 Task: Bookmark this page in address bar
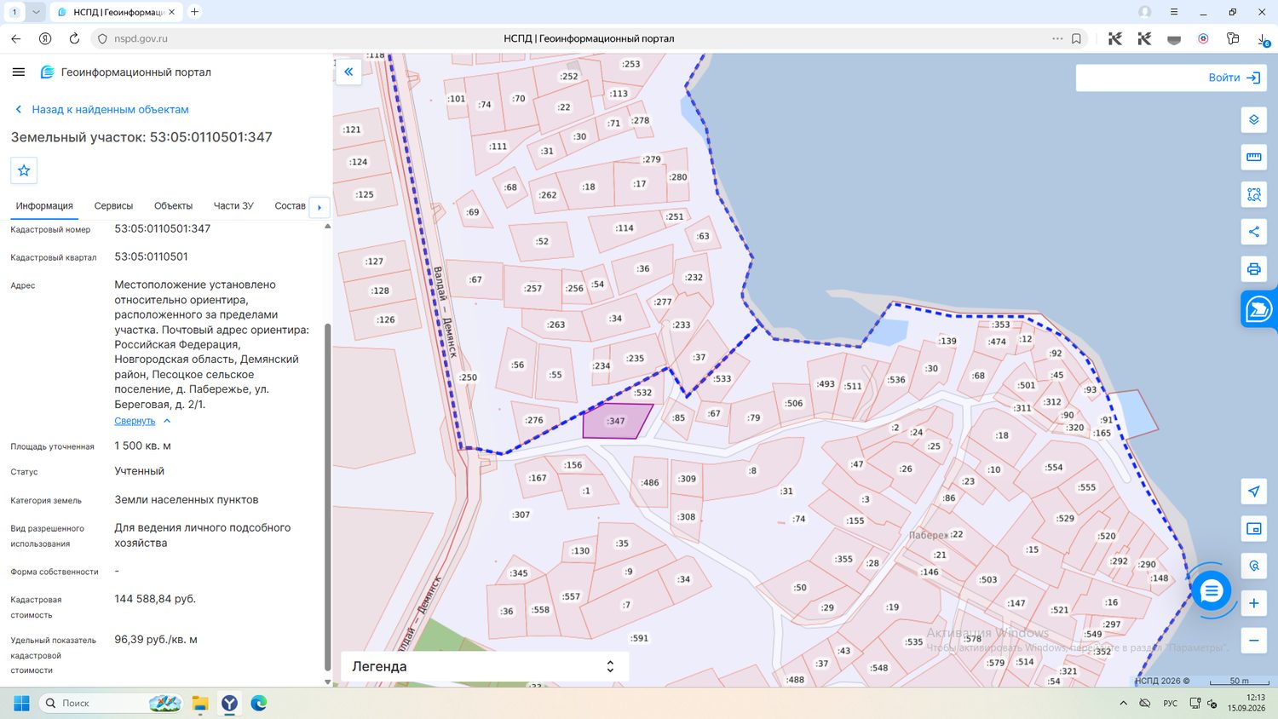(1076, 38)
